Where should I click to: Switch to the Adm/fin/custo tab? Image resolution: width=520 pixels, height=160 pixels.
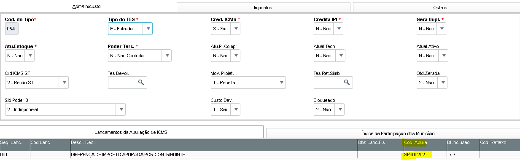pos(87,7)
